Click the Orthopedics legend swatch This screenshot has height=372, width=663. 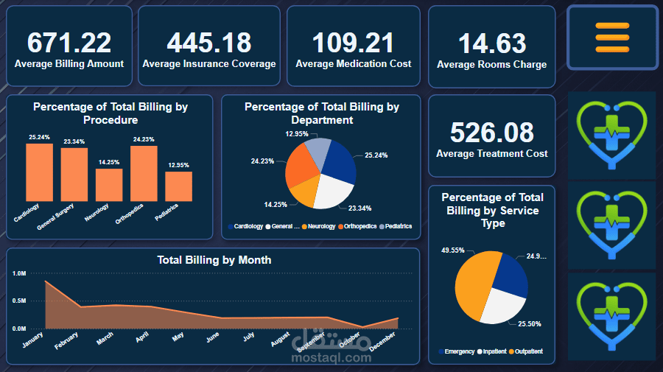point(340,227)
